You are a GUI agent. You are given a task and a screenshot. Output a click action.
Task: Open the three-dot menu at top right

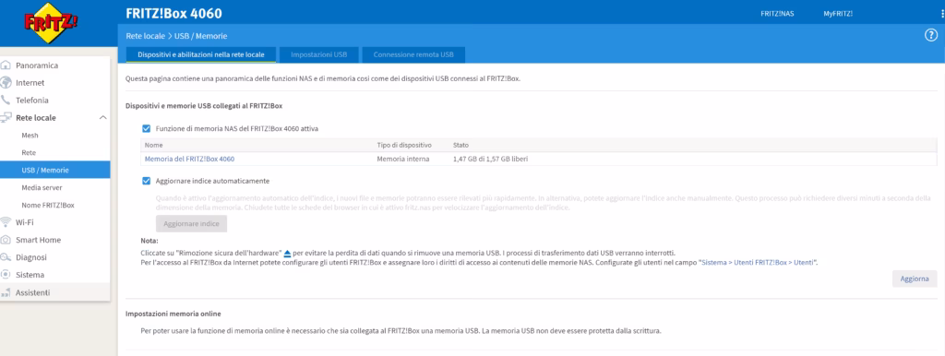(x=942, y=14)
